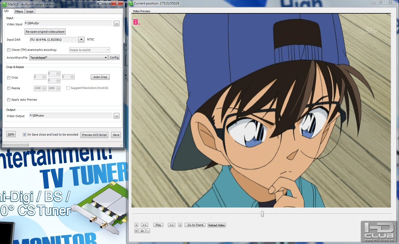The width and height of the screenshot is (399, 244).
Task: Click the Input DAR value field
Action: click(53, 40)
